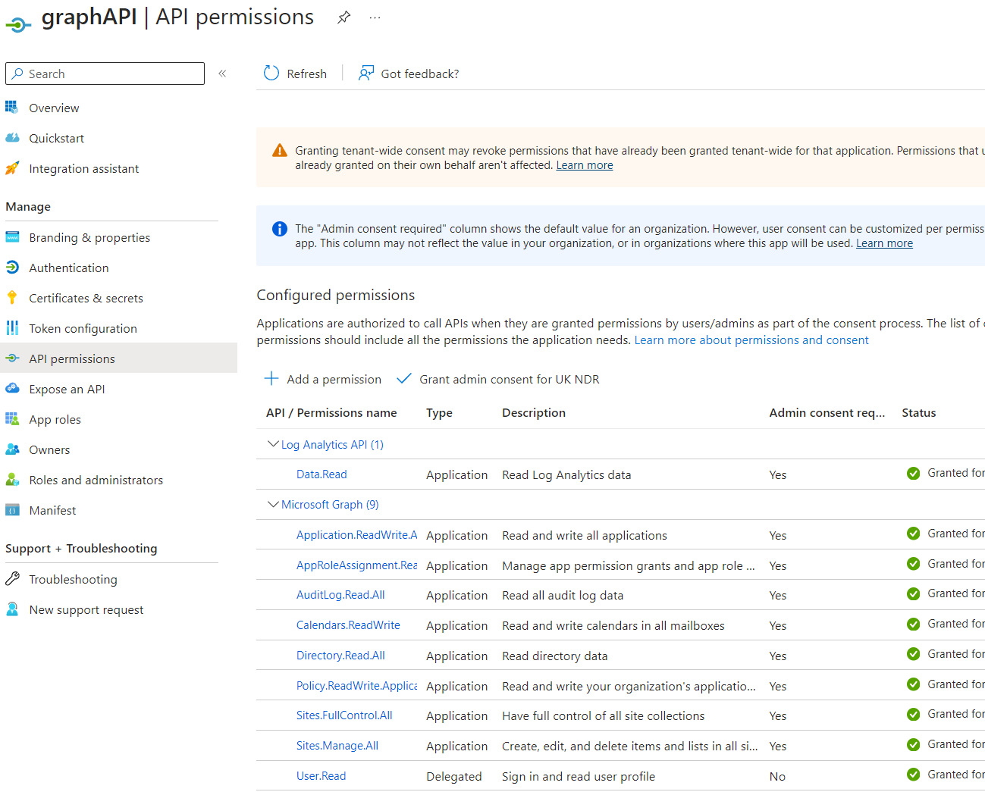Click the Overview grid icon
Image resolution: width=985 pixels, height=792 pixels.
coord(12,108)
